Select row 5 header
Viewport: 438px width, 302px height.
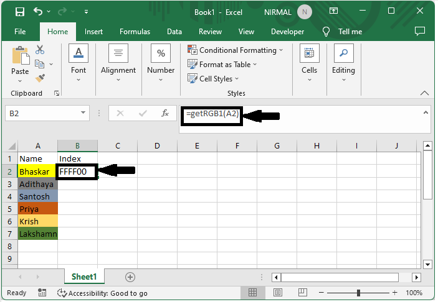10,209
